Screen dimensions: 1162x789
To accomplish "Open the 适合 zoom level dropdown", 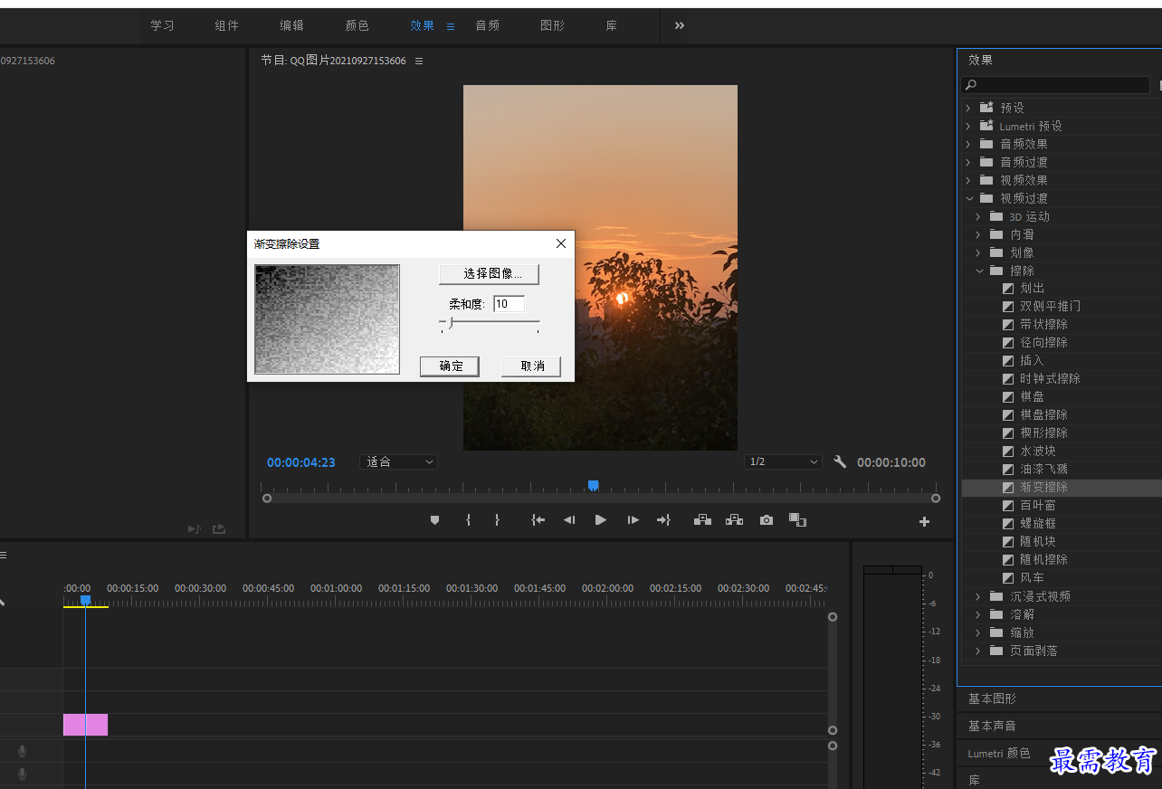I will [x=398, y=461].
